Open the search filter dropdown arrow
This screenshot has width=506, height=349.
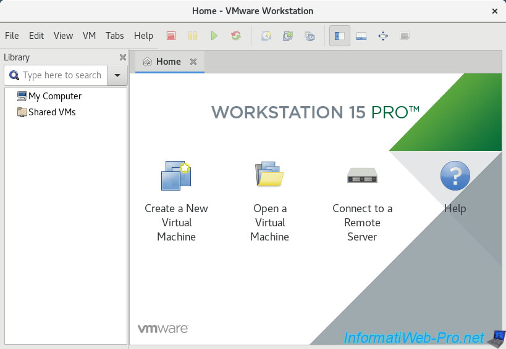(x=117, y=75)
